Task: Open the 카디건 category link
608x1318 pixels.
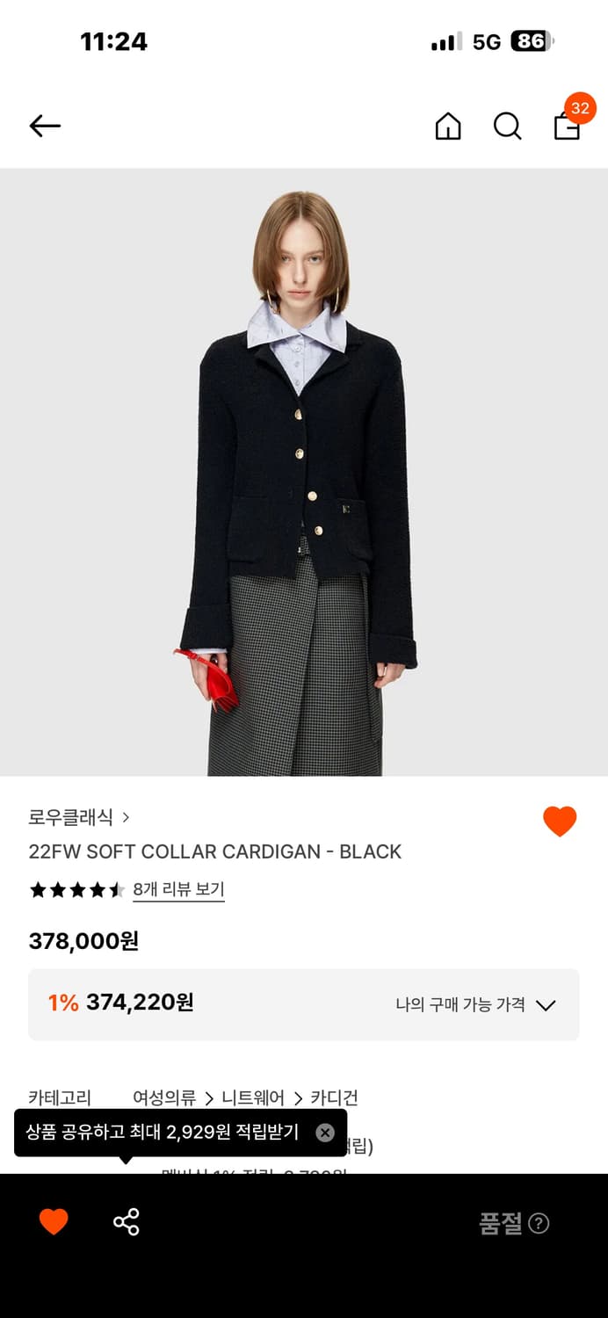Action: click(x=334, y=1097)
